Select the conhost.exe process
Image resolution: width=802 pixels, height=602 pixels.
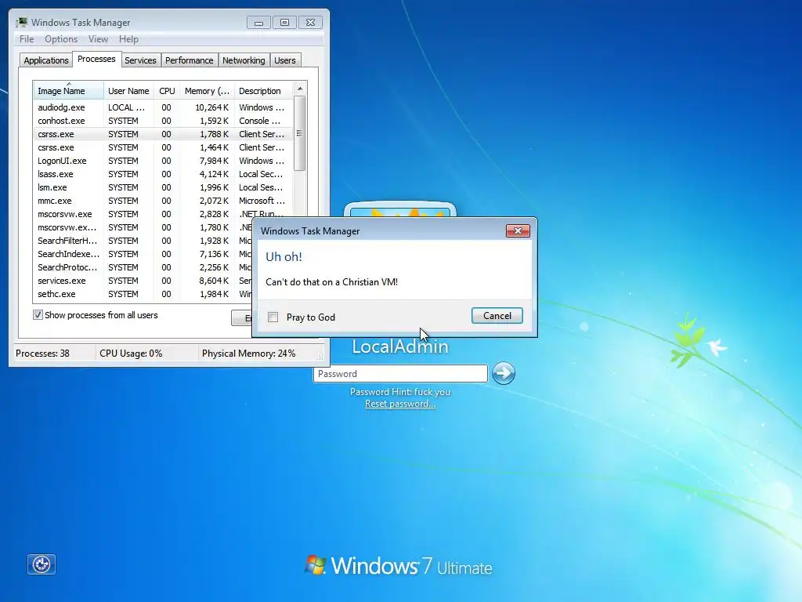[x=163, y=121]
